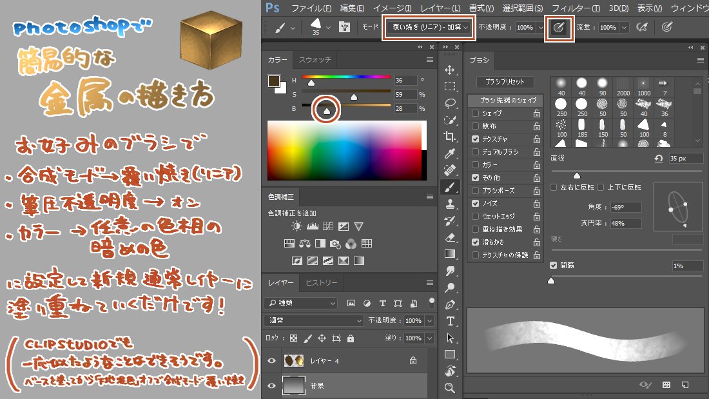Viewport: 709px width, 399px height.
Task: Open the opacity 不透明度 dropdown in options bar
Action: (540, 28)
